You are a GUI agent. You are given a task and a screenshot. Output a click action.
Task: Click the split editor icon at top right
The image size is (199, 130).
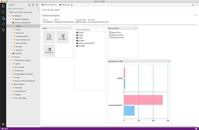click(x=193, y=5)
